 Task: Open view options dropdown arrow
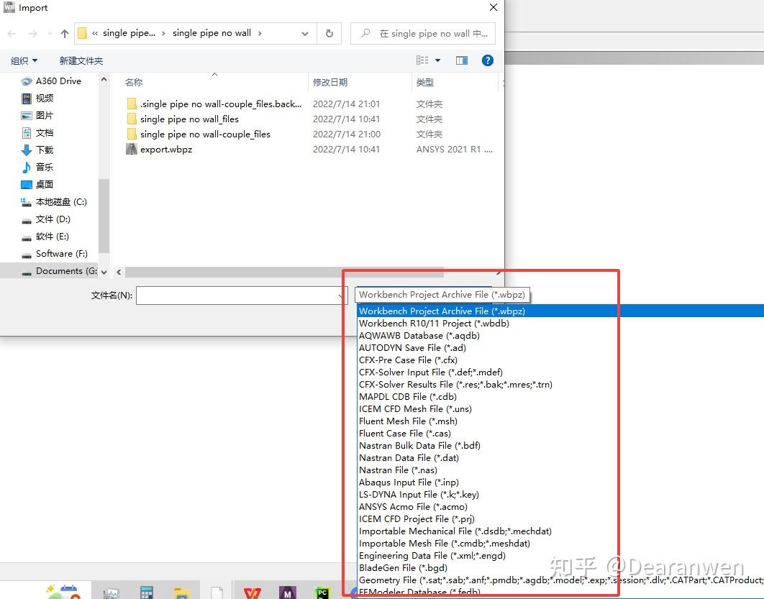click(x=437, y=60)
